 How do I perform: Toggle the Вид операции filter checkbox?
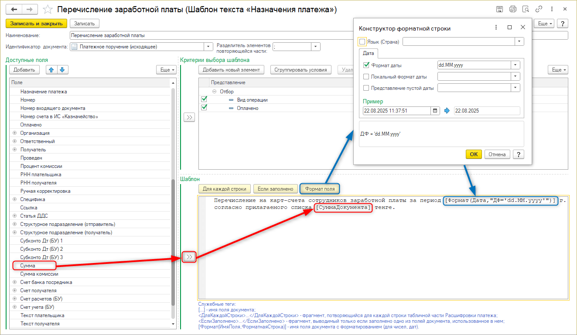click(204, 99)
